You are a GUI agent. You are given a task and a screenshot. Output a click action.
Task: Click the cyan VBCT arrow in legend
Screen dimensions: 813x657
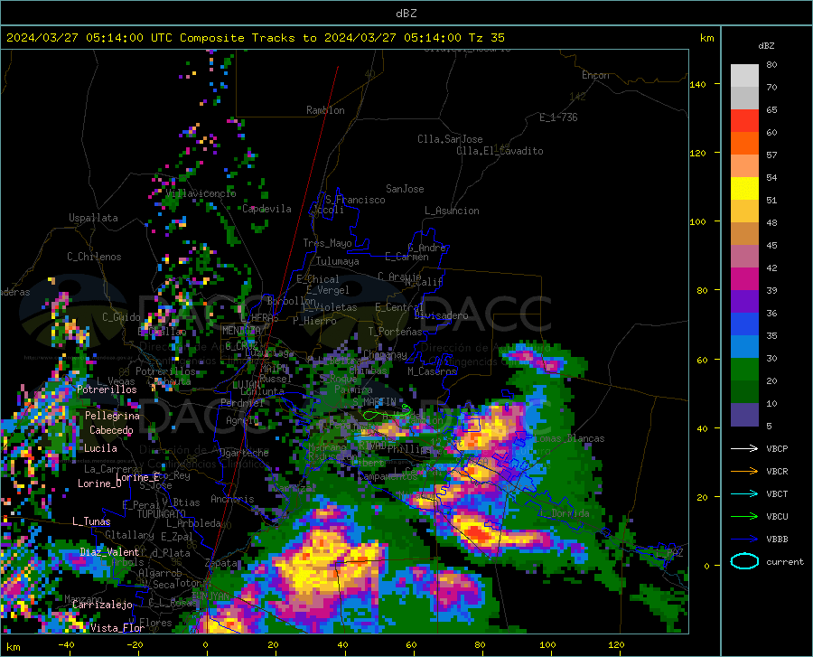tap(744, 493)
